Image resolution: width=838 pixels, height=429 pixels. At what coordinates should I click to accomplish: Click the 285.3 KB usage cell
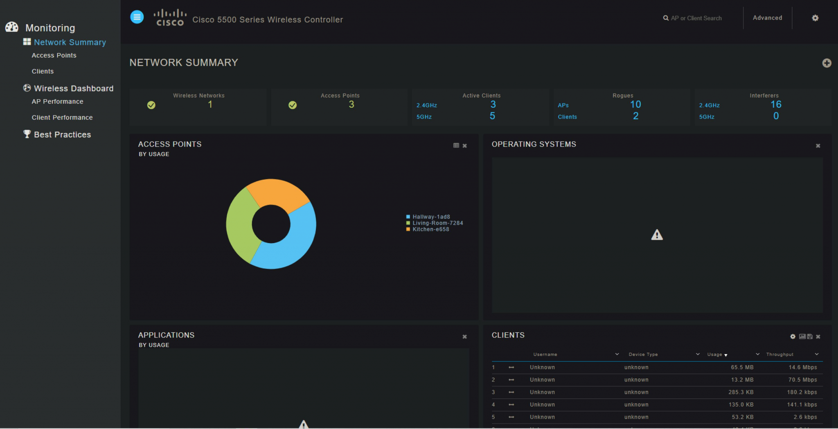click(x=741, y=392)
